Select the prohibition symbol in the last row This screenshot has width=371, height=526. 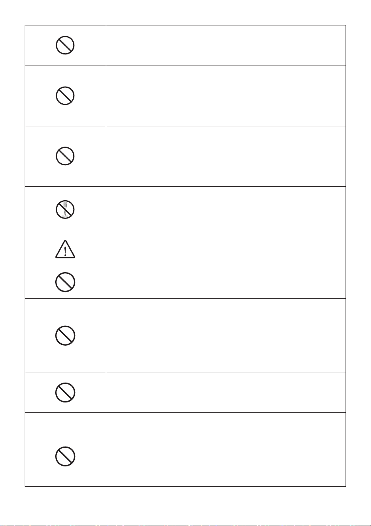tap(65, 456)
